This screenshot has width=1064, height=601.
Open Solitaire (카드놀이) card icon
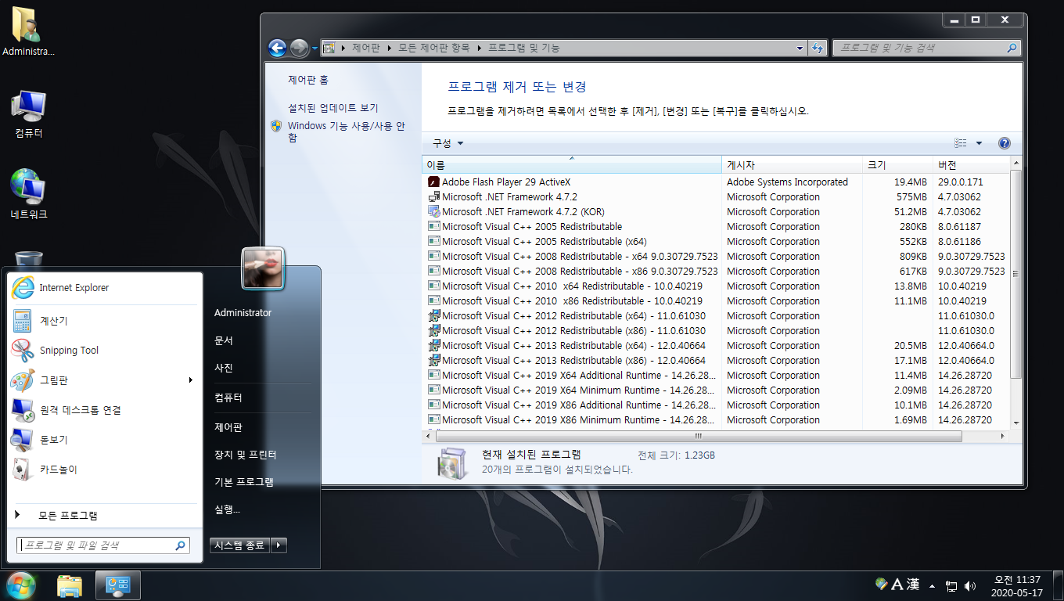22,470
